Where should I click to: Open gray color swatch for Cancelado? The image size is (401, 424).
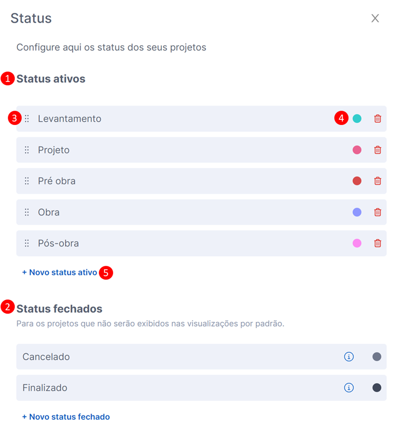click(x=377, y=357)
